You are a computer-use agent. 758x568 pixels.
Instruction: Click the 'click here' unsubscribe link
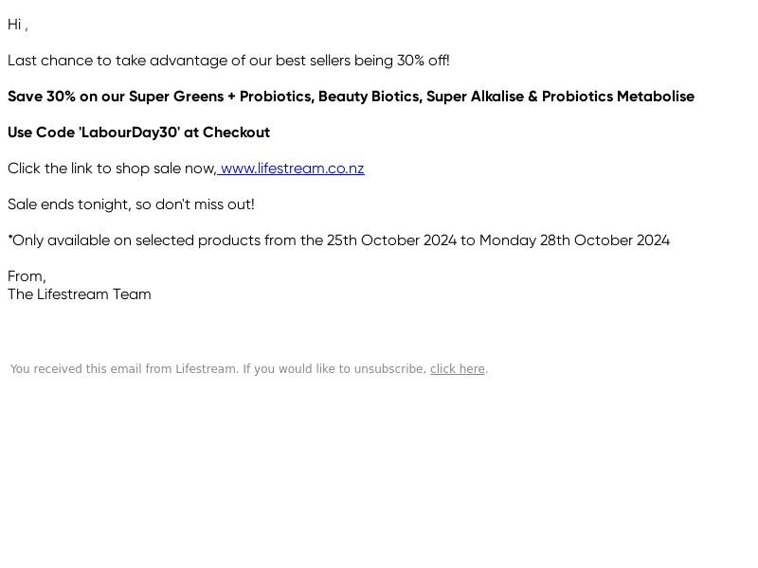coord(458,369)
